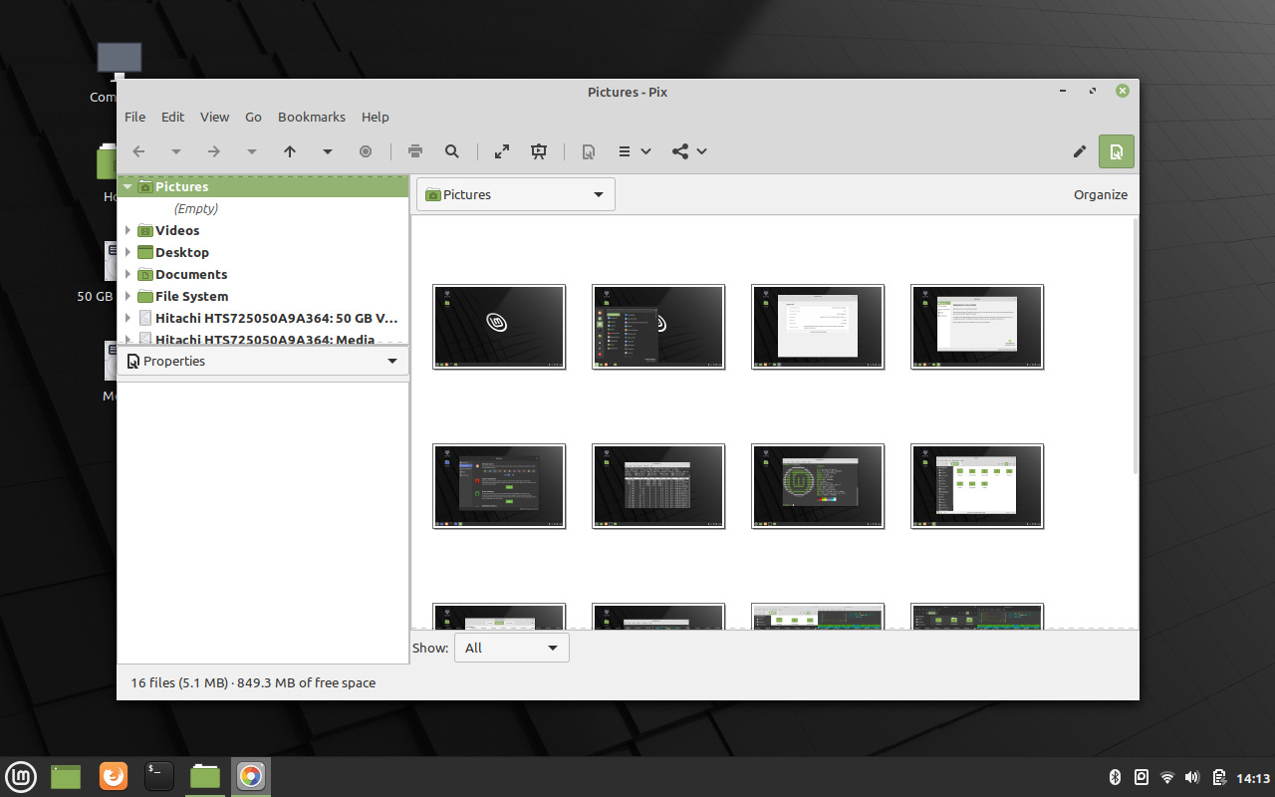Open back history dropdown arrow
The image size is (1275, 797).
[176, 151]
